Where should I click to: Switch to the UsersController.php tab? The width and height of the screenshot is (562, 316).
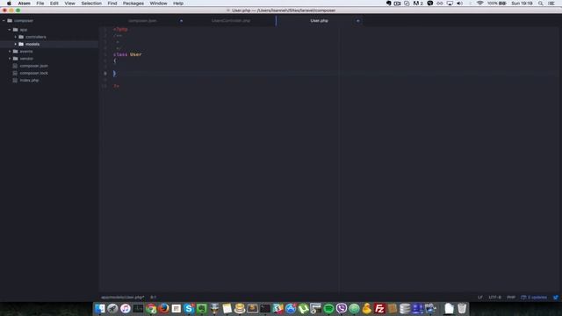coord(231,21)
